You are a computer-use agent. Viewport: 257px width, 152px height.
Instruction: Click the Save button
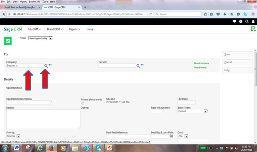coord(237,54)
